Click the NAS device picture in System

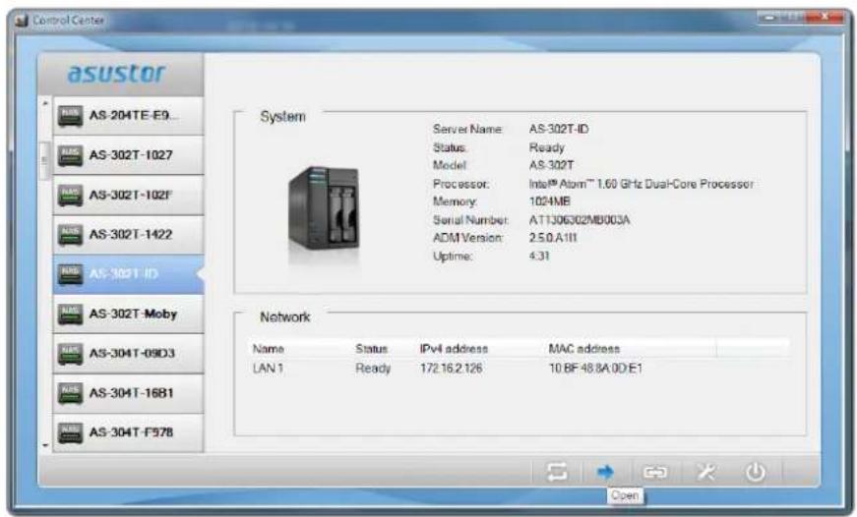(324, 208)
